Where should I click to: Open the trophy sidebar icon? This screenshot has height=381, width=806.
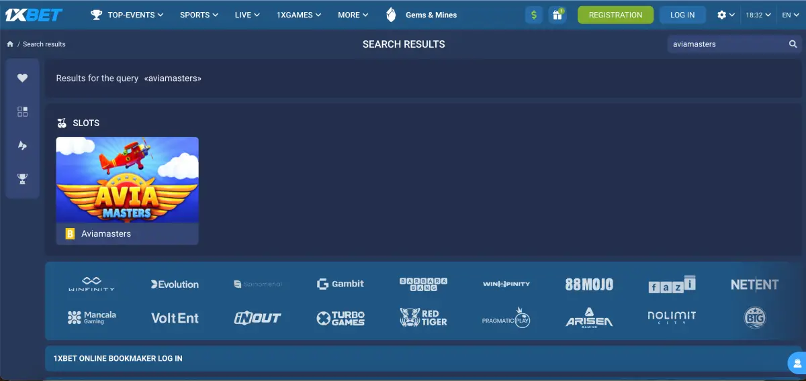click(x=22, y=178)
